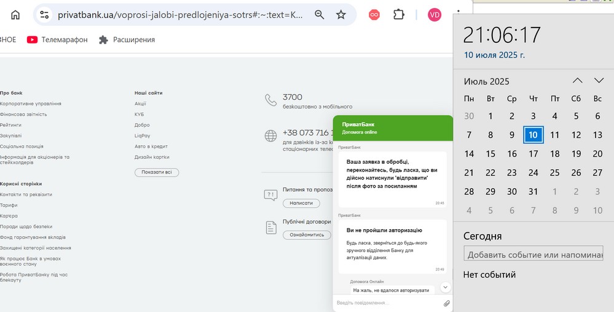The width and height of the screenshot is (614, 312).
Task: Open Поради щодо безпеки link
Action: (x=26, y=226)
